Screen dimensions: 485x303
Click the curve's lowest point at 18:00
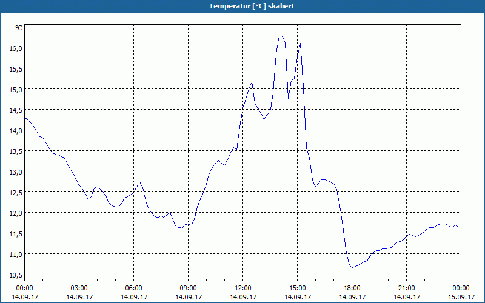coord(352,267)
